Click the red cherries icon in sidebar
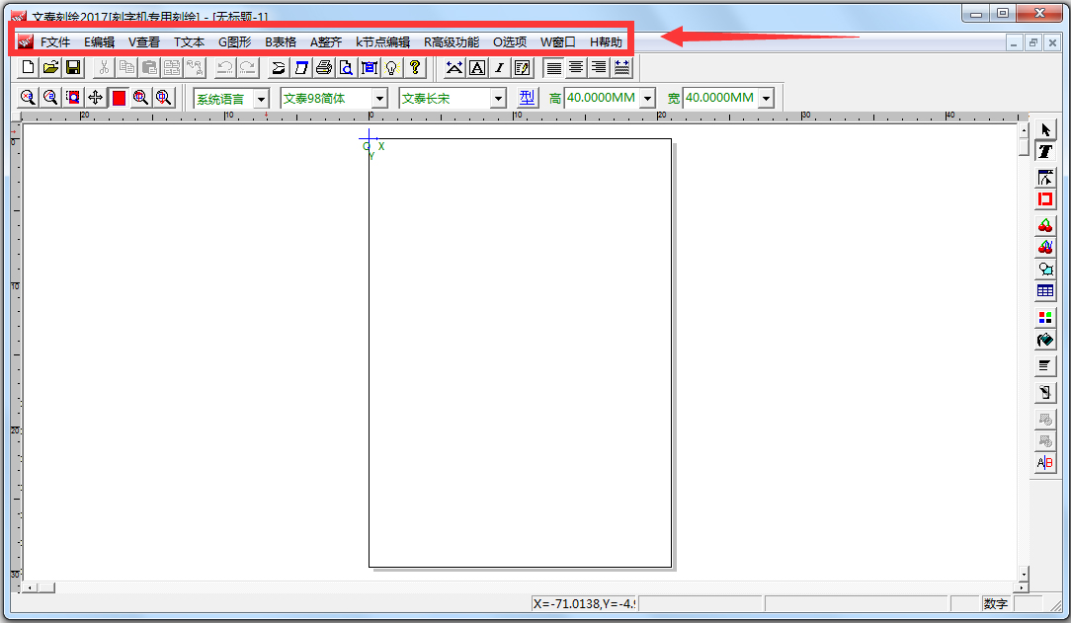Viewport: 1071px width, 623px height. tap(1045, 225)
